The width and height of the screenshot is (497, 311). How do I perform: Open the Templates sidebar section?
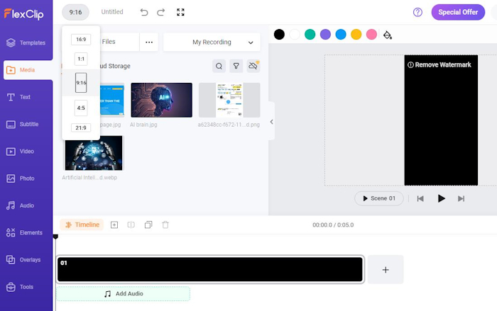click(x=26, y=43)
